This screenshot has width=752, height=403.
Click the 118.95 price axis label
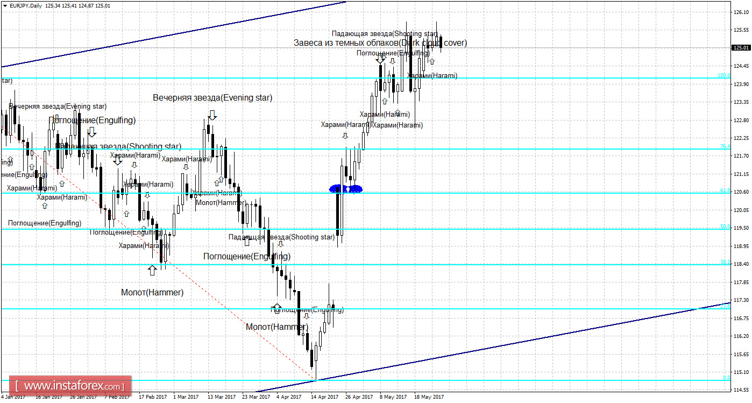click(x=741, y=246)
